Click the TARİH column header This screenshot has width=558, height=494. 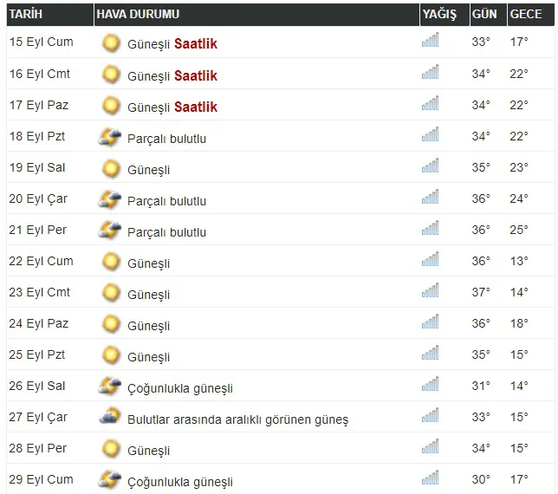[26, 15]
